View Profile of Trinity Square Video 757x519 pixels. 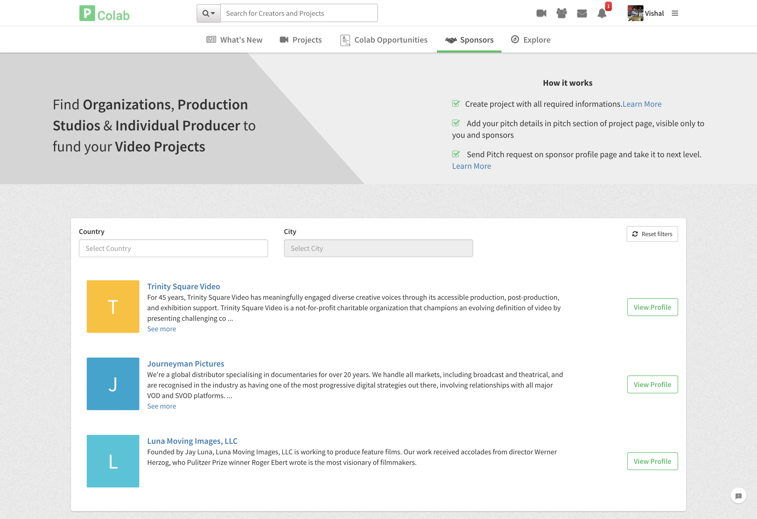pyautogui.click(x=652, y=307)
